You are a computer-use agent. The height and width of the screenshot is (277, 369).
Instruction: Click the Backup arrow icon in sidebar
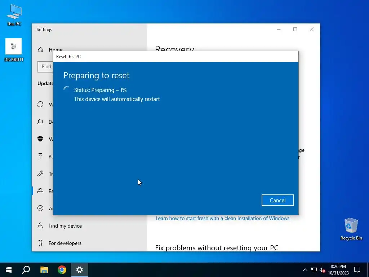coord(40,156)
